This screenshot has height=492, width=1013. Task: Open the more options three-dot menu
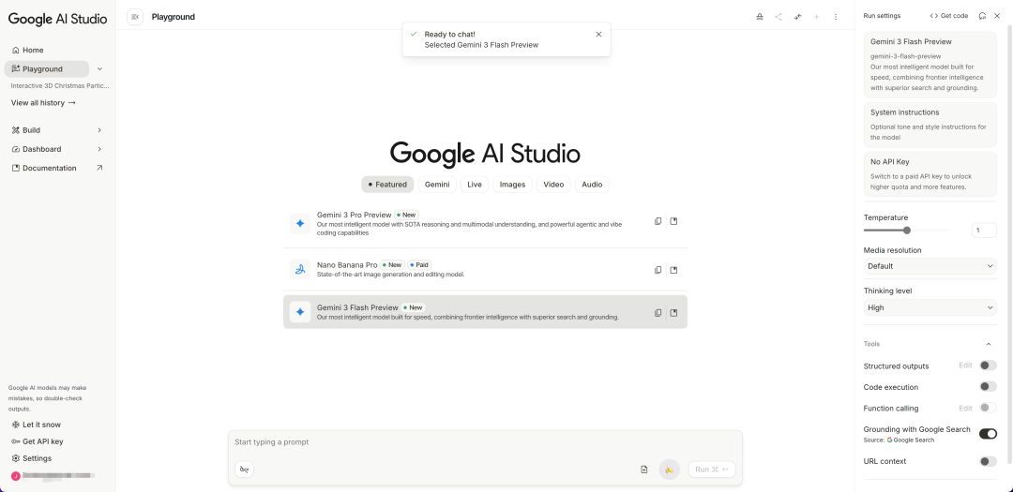[x=836, y=17]
